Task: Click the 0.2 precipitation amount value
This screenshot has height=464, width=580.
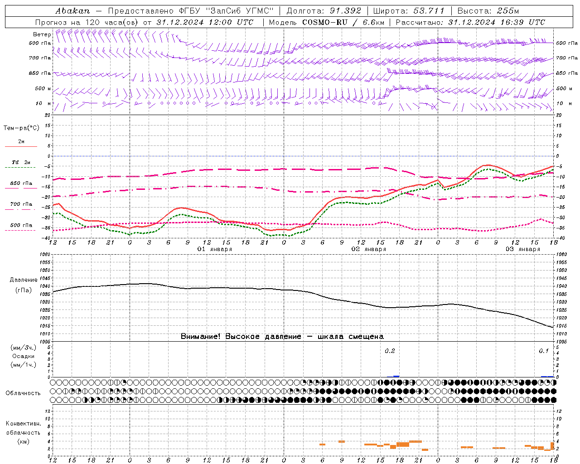Action: coord(390,351)
